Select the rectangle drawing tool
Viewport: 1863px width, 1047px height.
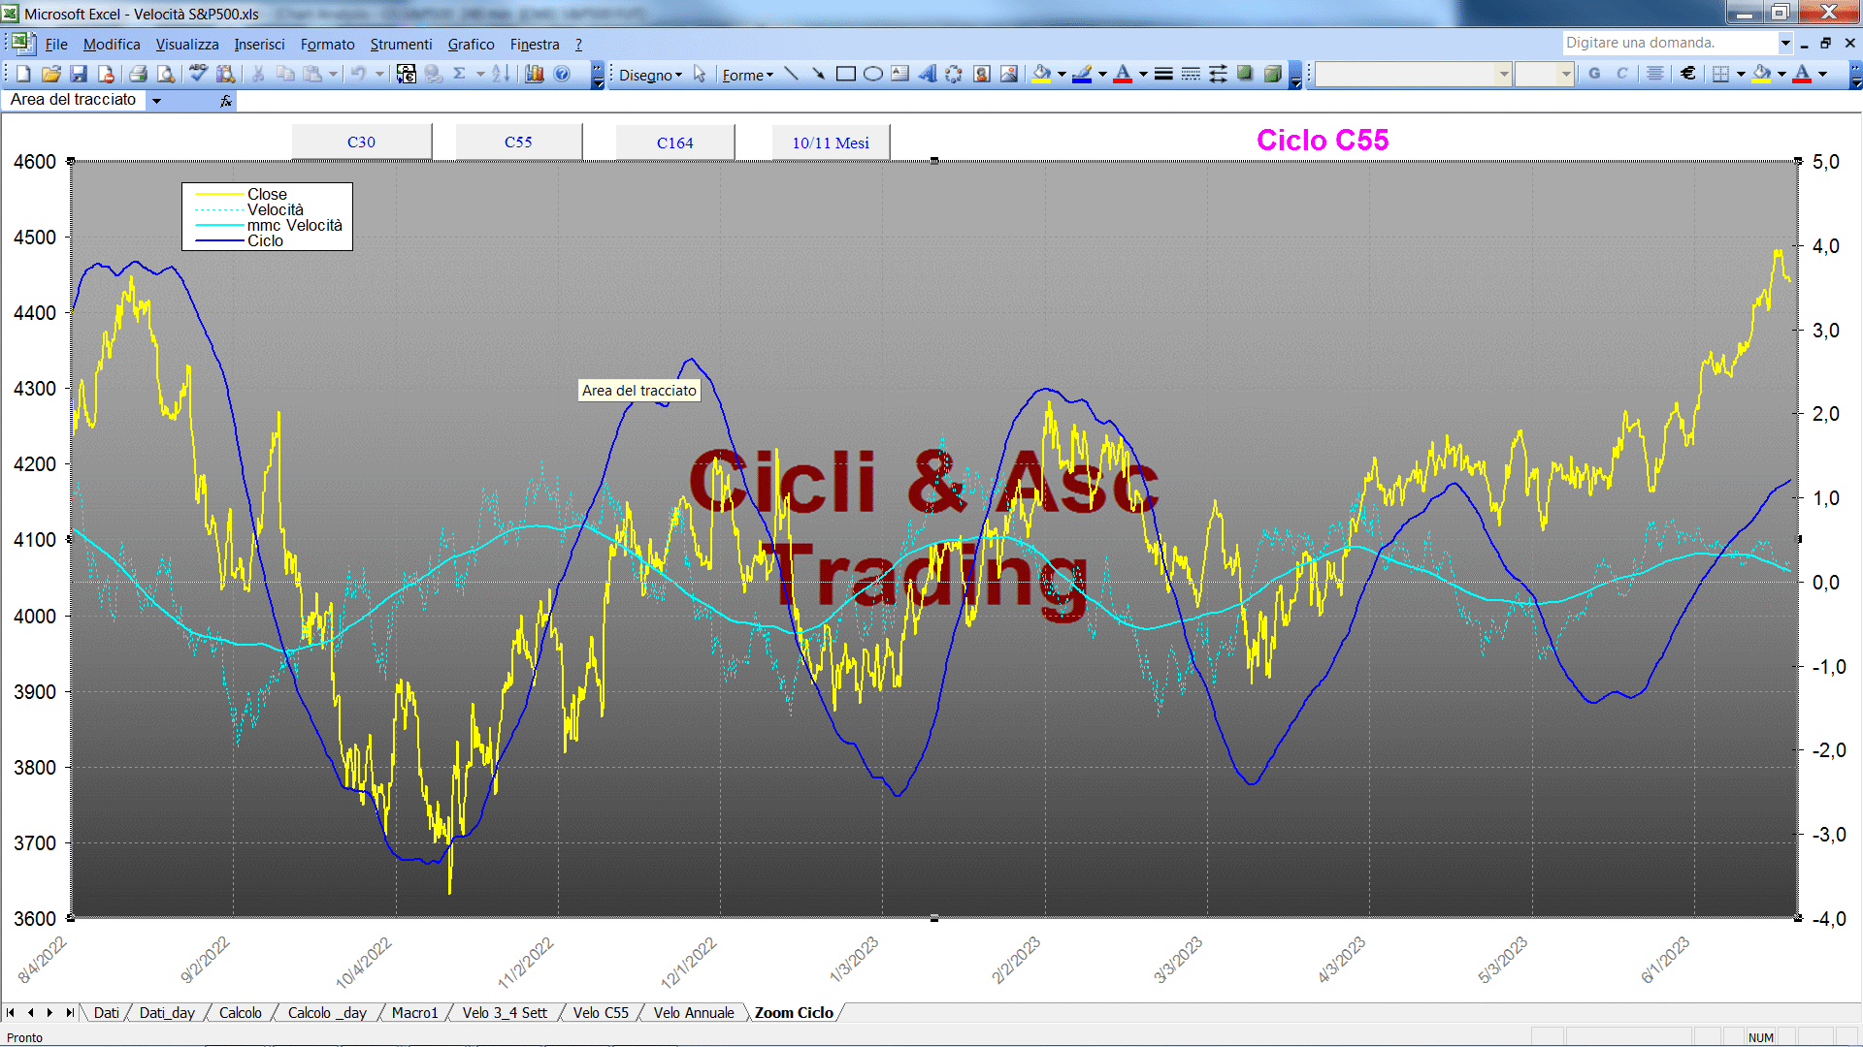[845, 74]
